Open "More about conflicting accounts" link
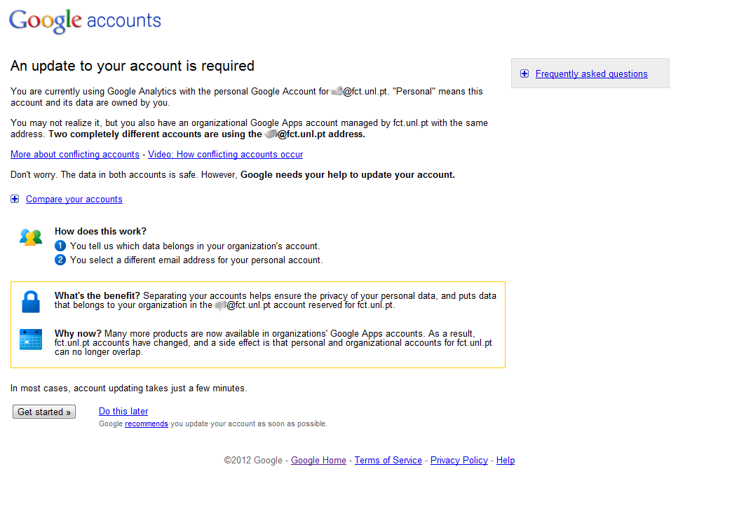Viewport: 739px width, 525px height. click(75, 154)
